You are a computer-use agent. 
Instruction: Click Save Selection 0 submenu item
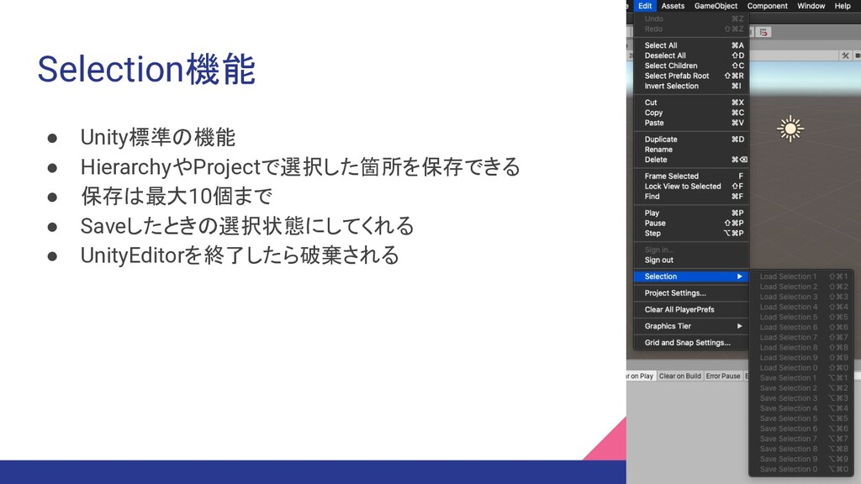pyautogui.click(x=803, y=469)
